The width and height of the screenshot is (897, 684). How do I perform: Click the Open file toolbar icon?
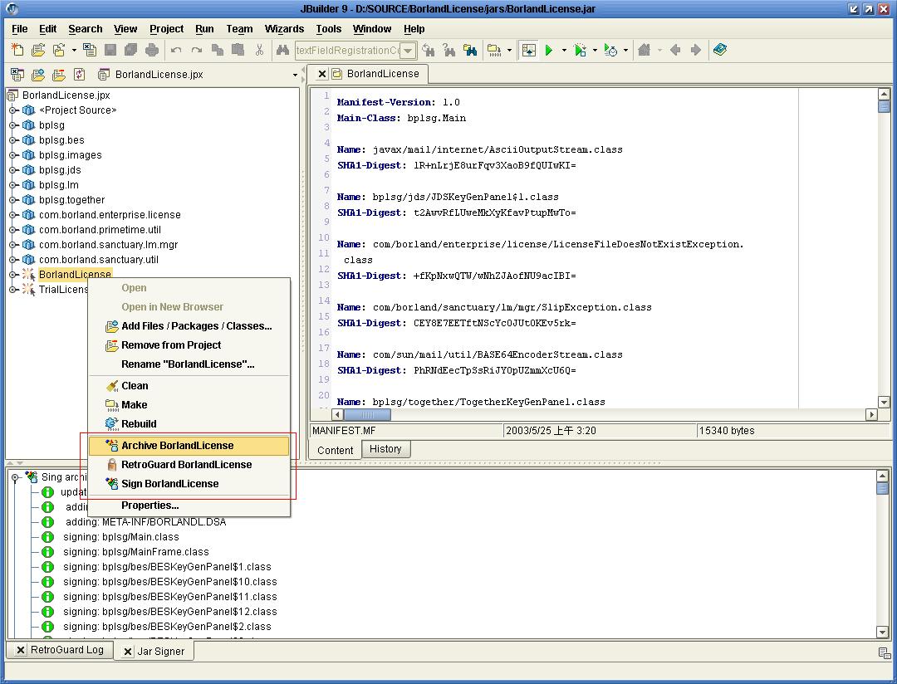click(x=38, y=51)
